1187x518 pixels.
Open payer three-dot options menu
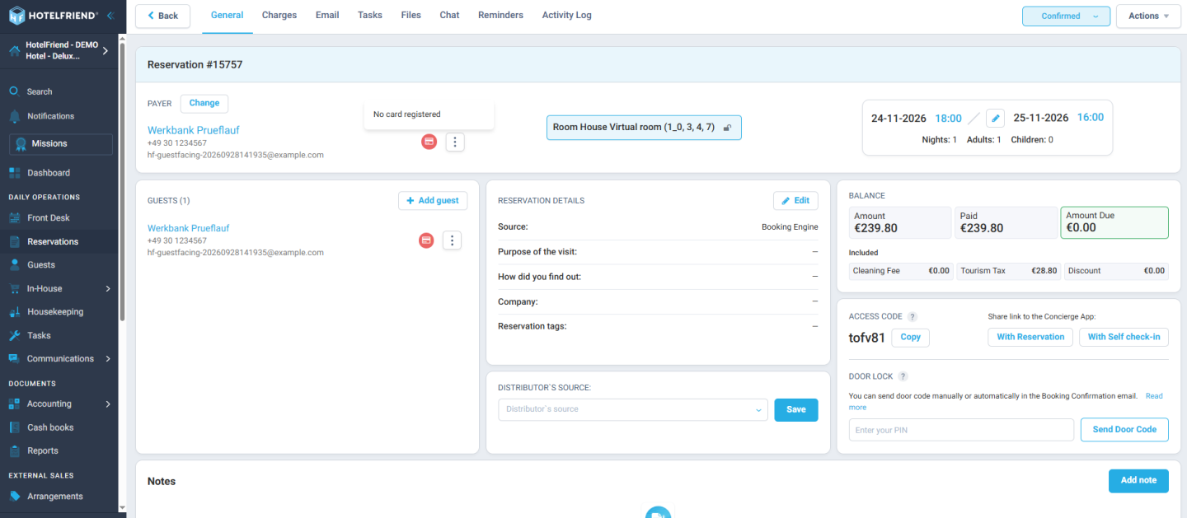[x=455, y=142]
